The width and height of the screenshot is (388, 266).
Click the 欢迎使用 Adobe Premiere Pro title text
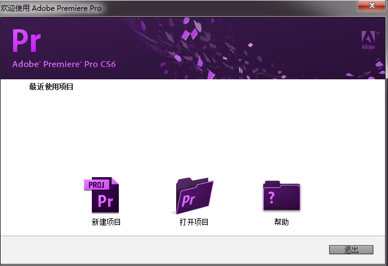tap(51, 8)
